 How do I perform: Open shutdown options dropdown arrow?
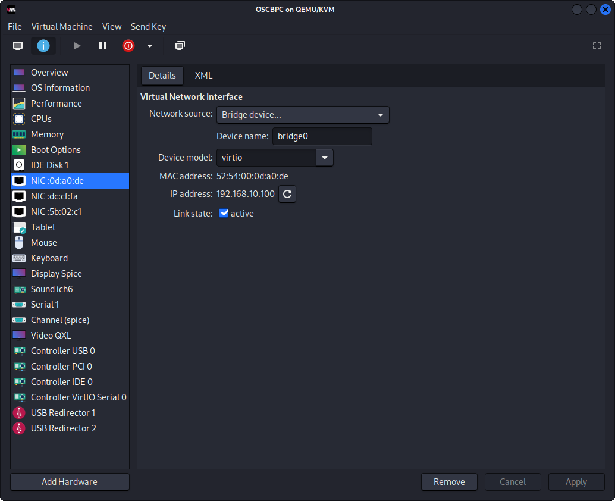[150, 46]
